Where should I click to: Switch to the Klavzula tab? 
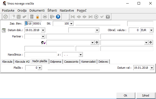pos(7,62)
